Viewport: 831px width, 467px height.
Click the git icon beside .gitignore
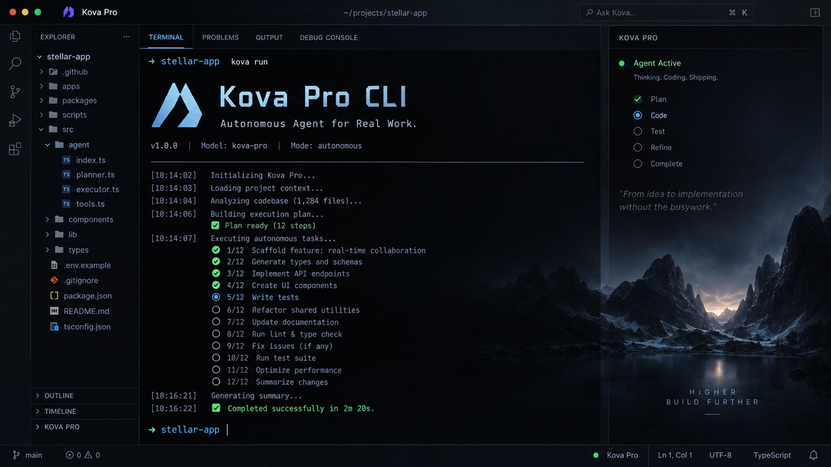[x=54, y=280]
